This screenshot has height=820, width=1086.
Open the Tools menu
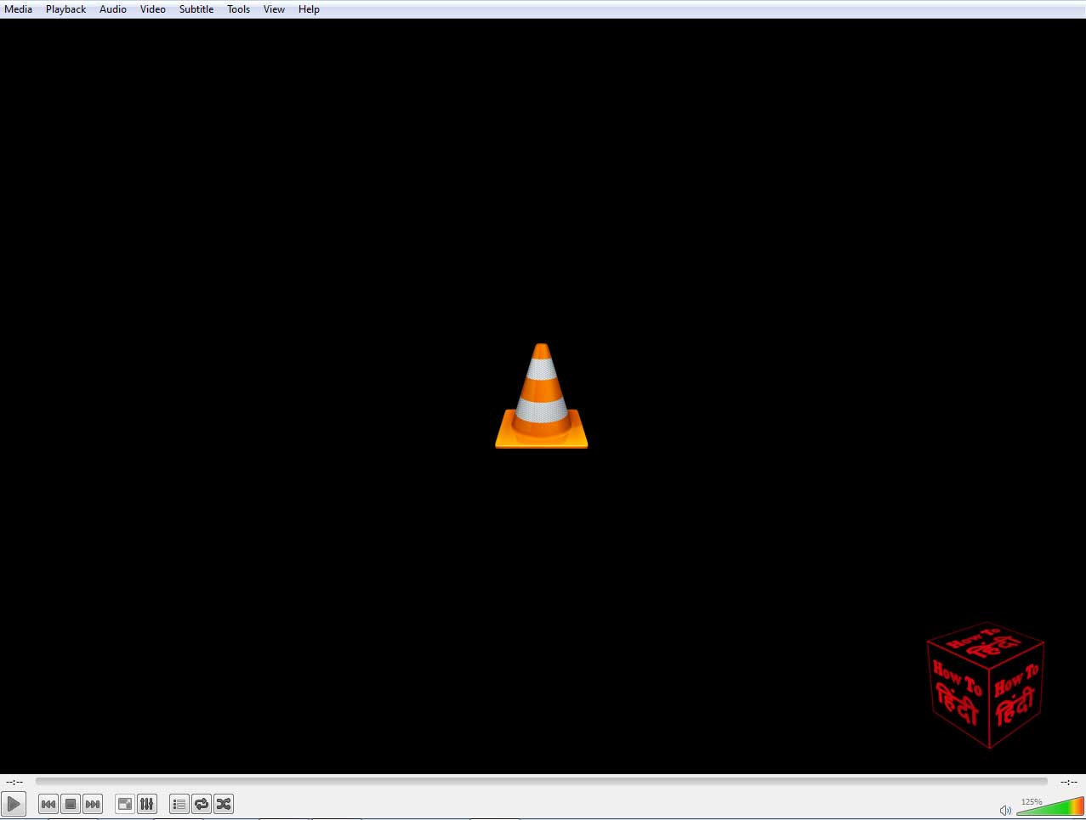pos(238,9)
